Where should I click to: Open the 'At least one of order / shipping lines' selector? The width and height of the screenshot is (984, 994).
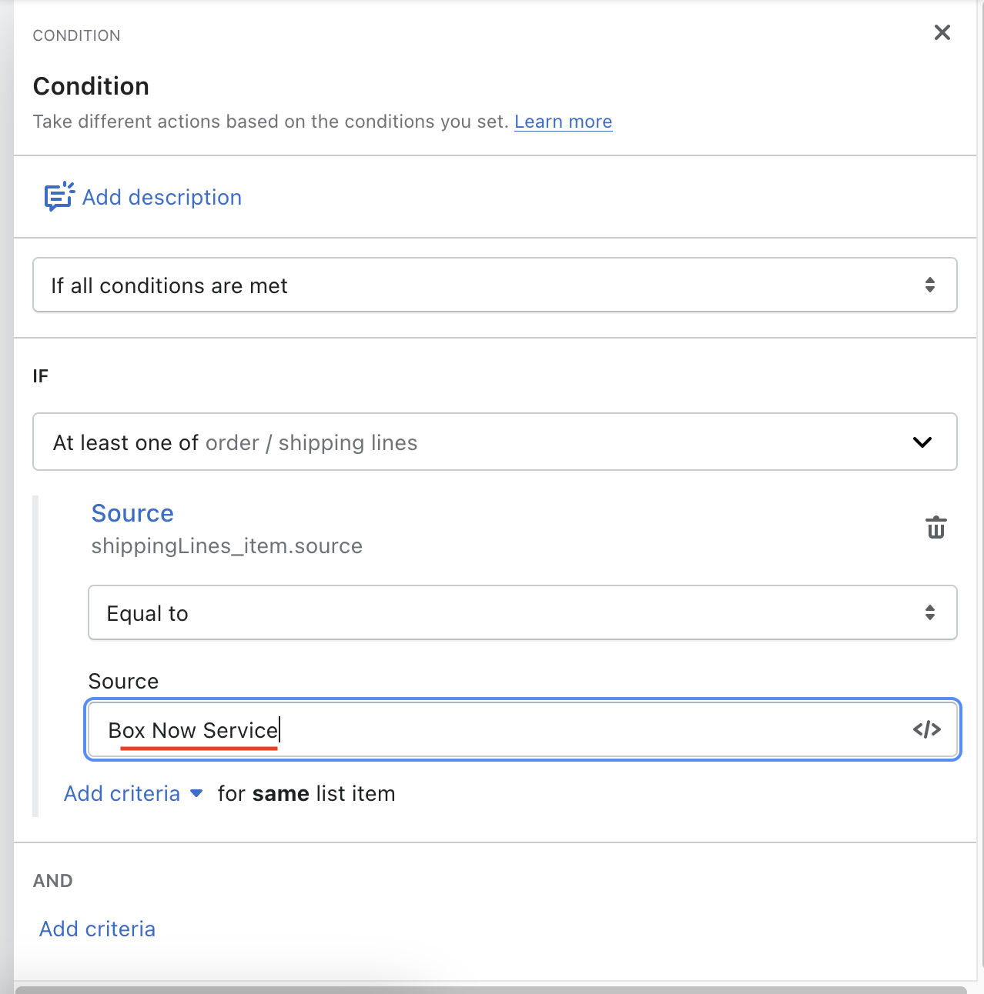tap(477, 442)
